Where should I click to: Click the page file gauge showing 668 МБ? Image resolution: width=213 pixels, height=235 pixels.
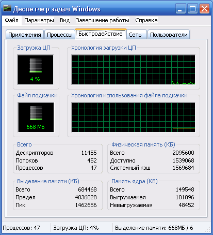(36, 117)
